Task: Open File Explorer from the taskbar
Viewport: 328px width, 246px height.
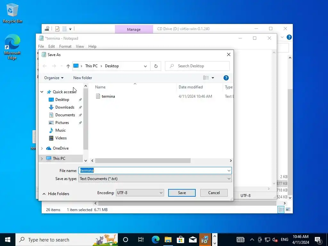Action: (x=168, y=240)
